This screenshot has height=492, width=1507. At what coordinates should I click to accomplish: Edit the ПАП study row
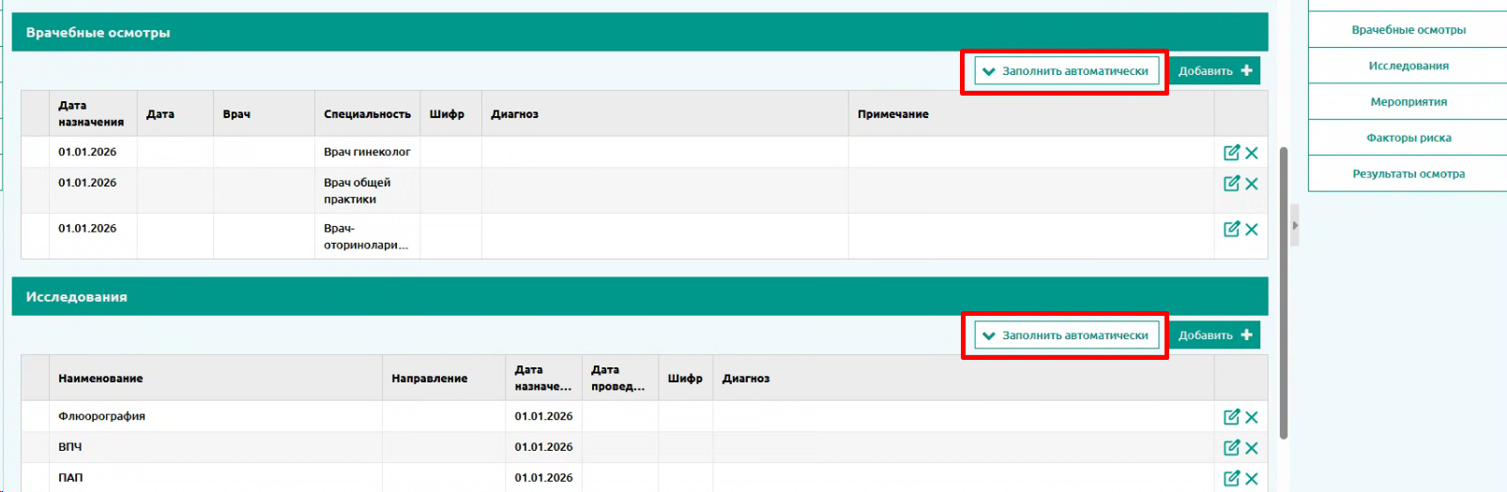pyautogui.click(x=1231, y=478)
